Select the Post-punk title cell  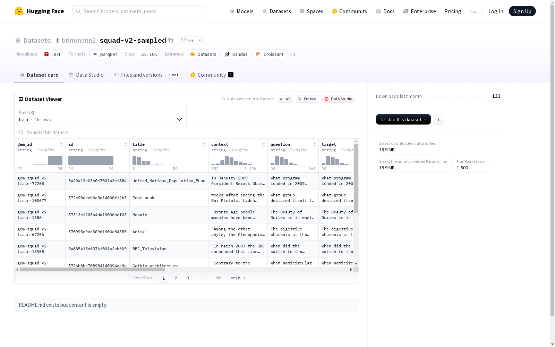point(169,198)
